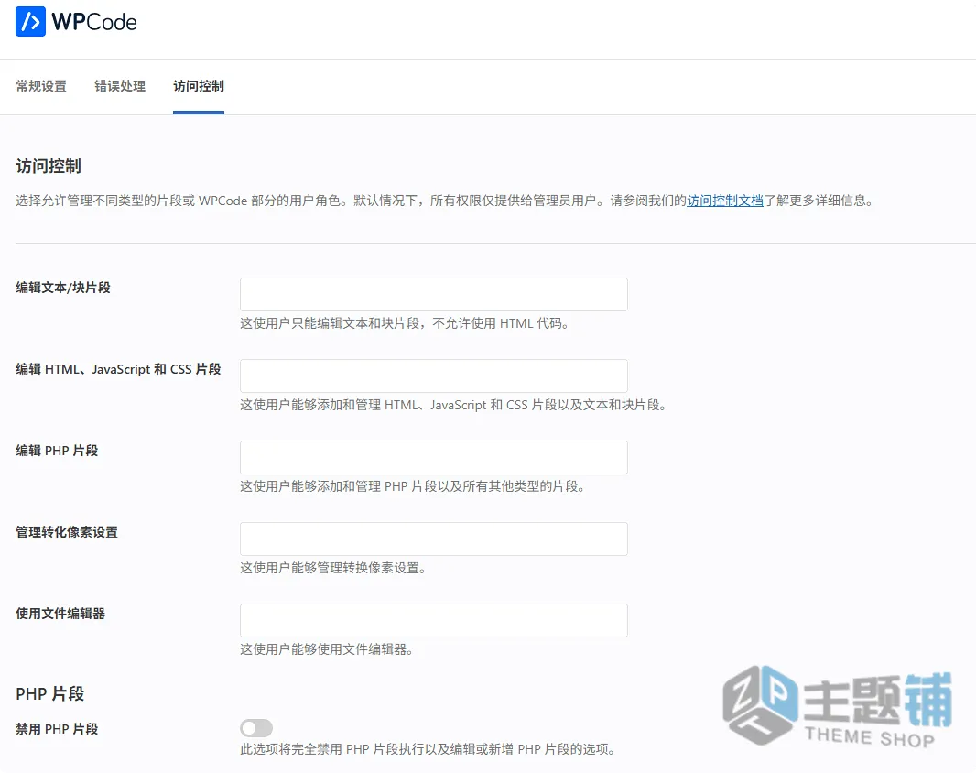Click description 这使用户能够管理转换像素设置。
Image resolution: width=976 pixels, height=773 pixels.
(x=333, y=568)
